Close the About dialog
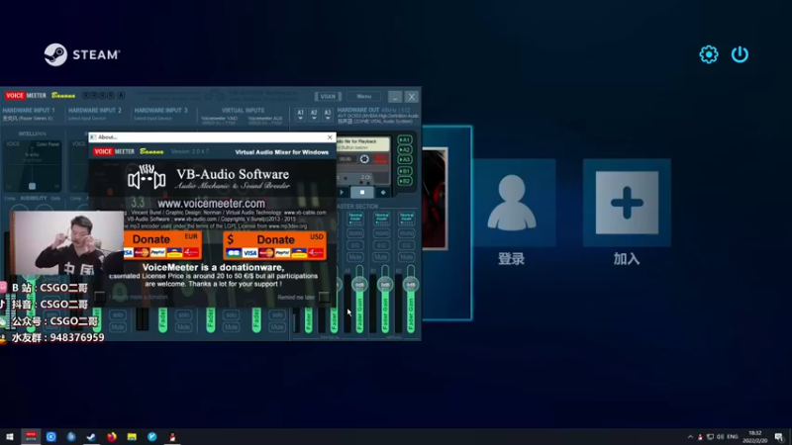This screenshot has width=792, height=445. click(330, 137)
